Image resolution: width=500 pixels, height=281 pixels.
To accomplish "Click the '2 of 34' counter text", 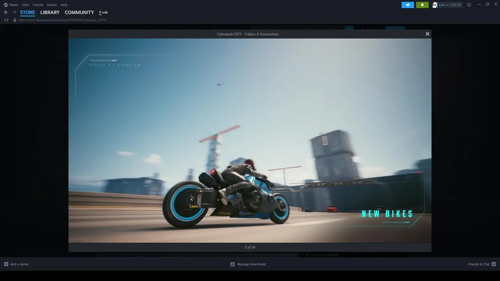I will 250,247.
